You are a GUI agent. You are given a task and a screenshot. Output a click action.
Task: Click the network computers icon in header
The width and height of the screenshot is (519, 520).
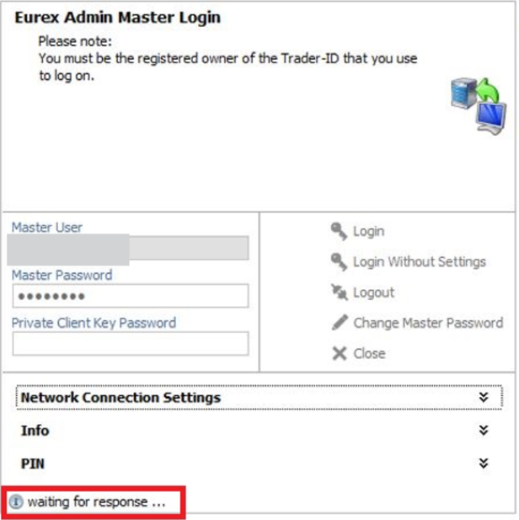coord(474,105)
